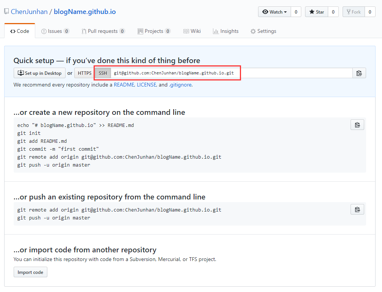Screen dimensions: 382x292
Task: Open the Wiki tab
Action: 192,31
